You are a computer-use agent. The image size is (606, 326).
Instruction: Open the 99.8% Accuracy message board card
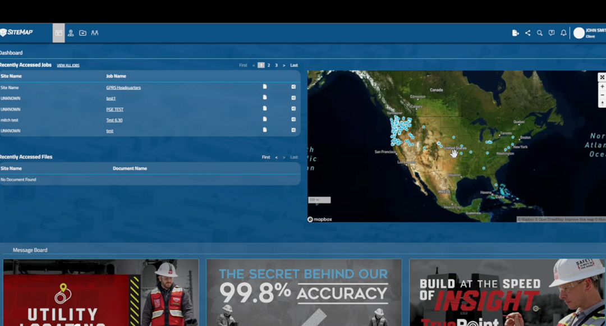(304, 292)
